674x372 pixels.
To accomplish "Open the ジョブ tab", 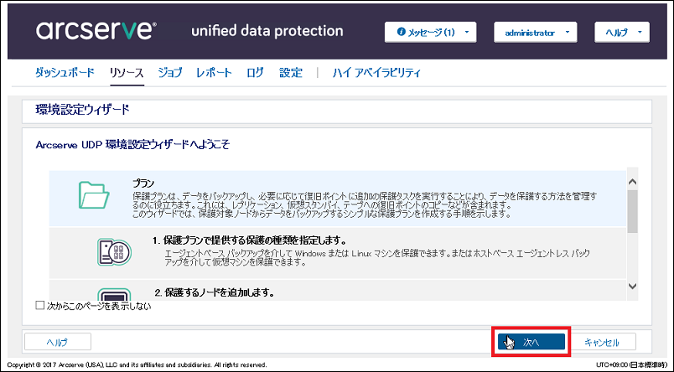I will tap(170, 73).
